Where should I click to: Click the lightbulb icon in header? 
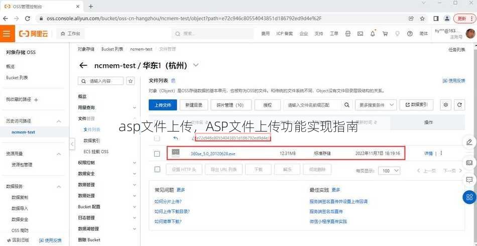point(397,34)
